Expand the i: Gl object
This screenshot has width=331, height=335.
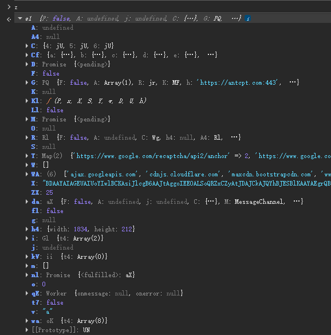(27, 238)
